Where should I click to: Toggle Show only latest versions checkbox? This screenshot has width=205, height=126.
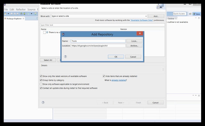41,76
